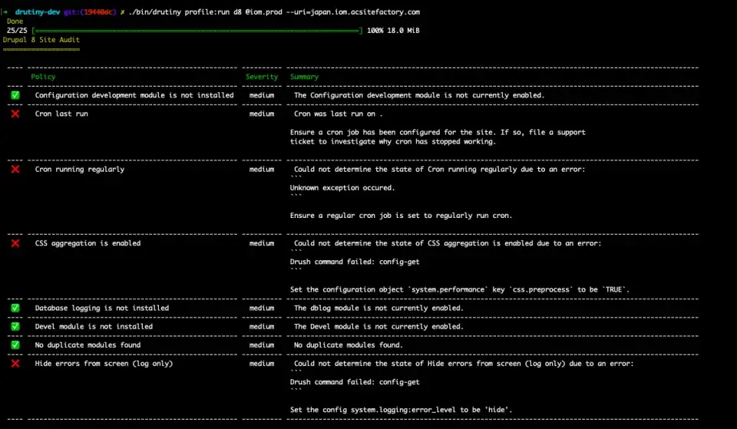The height and width of the screenshot is (429, 737).
Task: Click the '100% 18.0 MiB' text
Action: coord(393,31)
